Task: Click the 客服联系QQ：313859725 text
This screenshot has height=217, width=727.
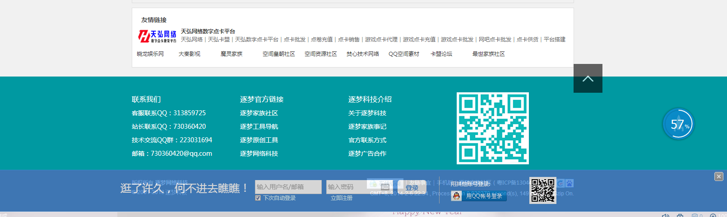Action: pos(169,113)
